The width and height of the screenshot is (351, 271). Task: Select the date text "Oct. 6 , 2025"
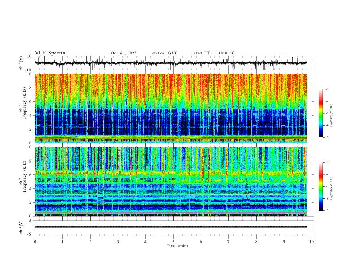tap(124, 53)
